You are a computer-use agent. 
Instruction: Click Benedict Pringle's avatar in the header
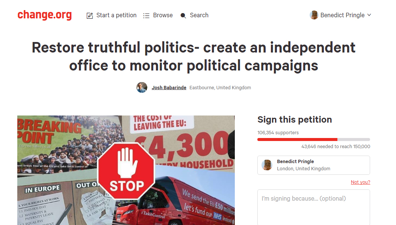[314, 15]
